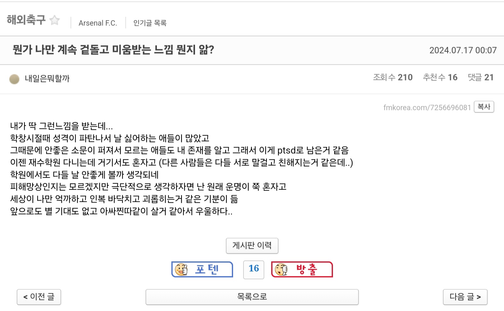Open the Arsenal F.C. tab

(x=98, y=23)
